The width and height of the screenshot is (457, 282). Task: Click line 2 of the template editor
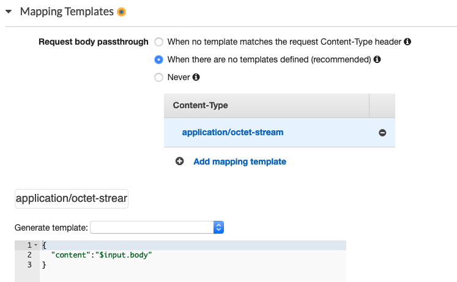pyautogui.click(x=193, y=255)
